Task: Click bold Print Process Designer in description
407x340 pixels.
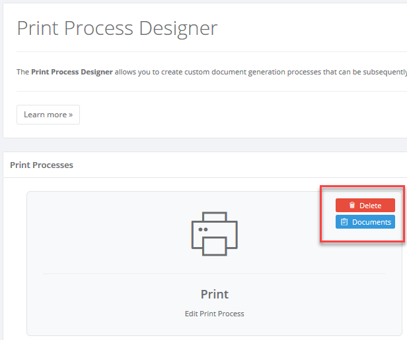Action: (x=71, y=71)
